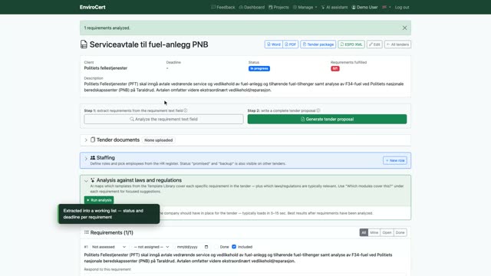
Task: Dismiss the requirements analyzed notification
Action: coord(404,28)
